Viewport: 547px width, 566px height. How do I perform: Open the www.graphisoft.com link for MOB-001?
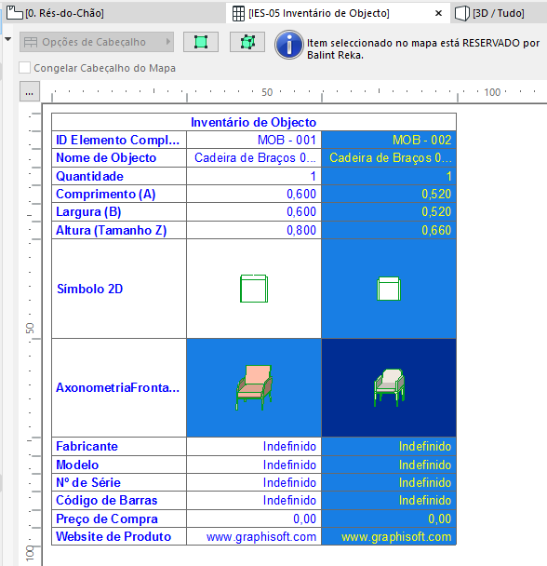coord(261,537)
